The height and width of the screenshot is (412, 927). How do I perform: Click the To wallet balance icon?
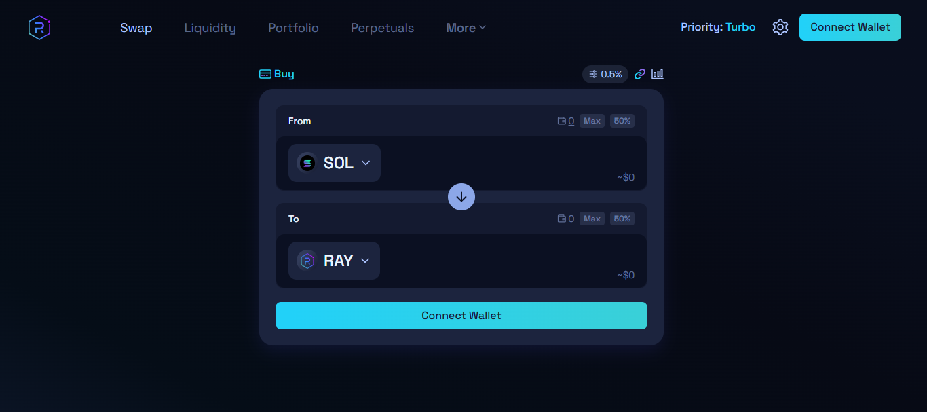562,219
